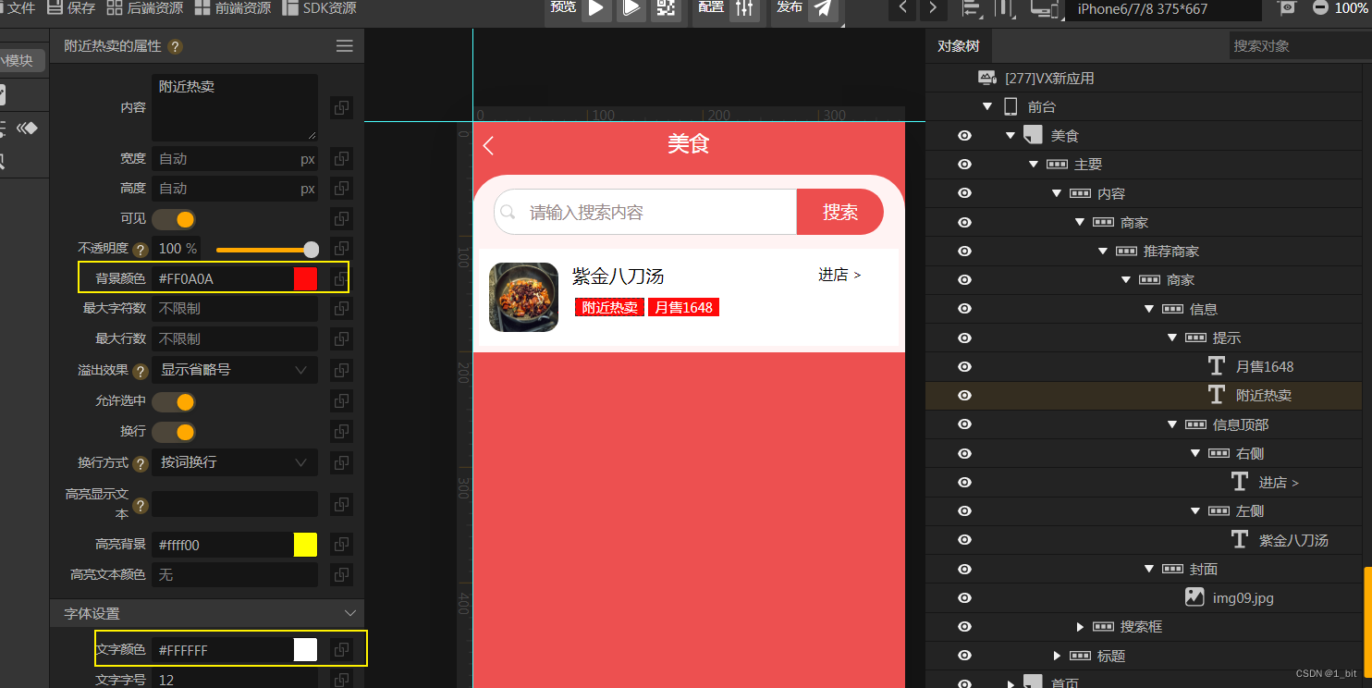Open the properties panel hamburger menu

344,46
